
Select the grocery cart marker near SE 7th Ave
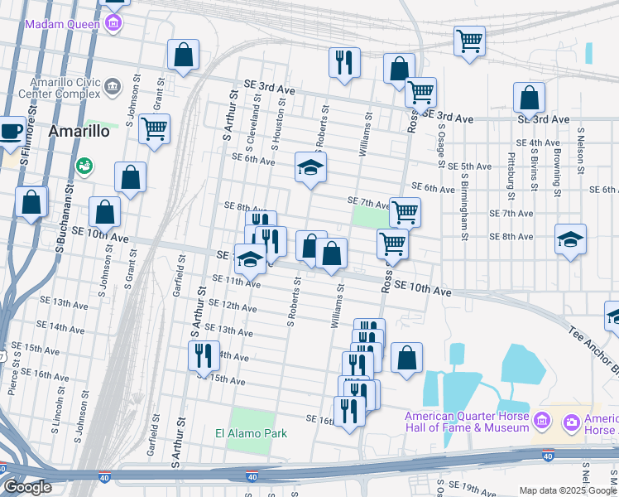click(405, 212)
